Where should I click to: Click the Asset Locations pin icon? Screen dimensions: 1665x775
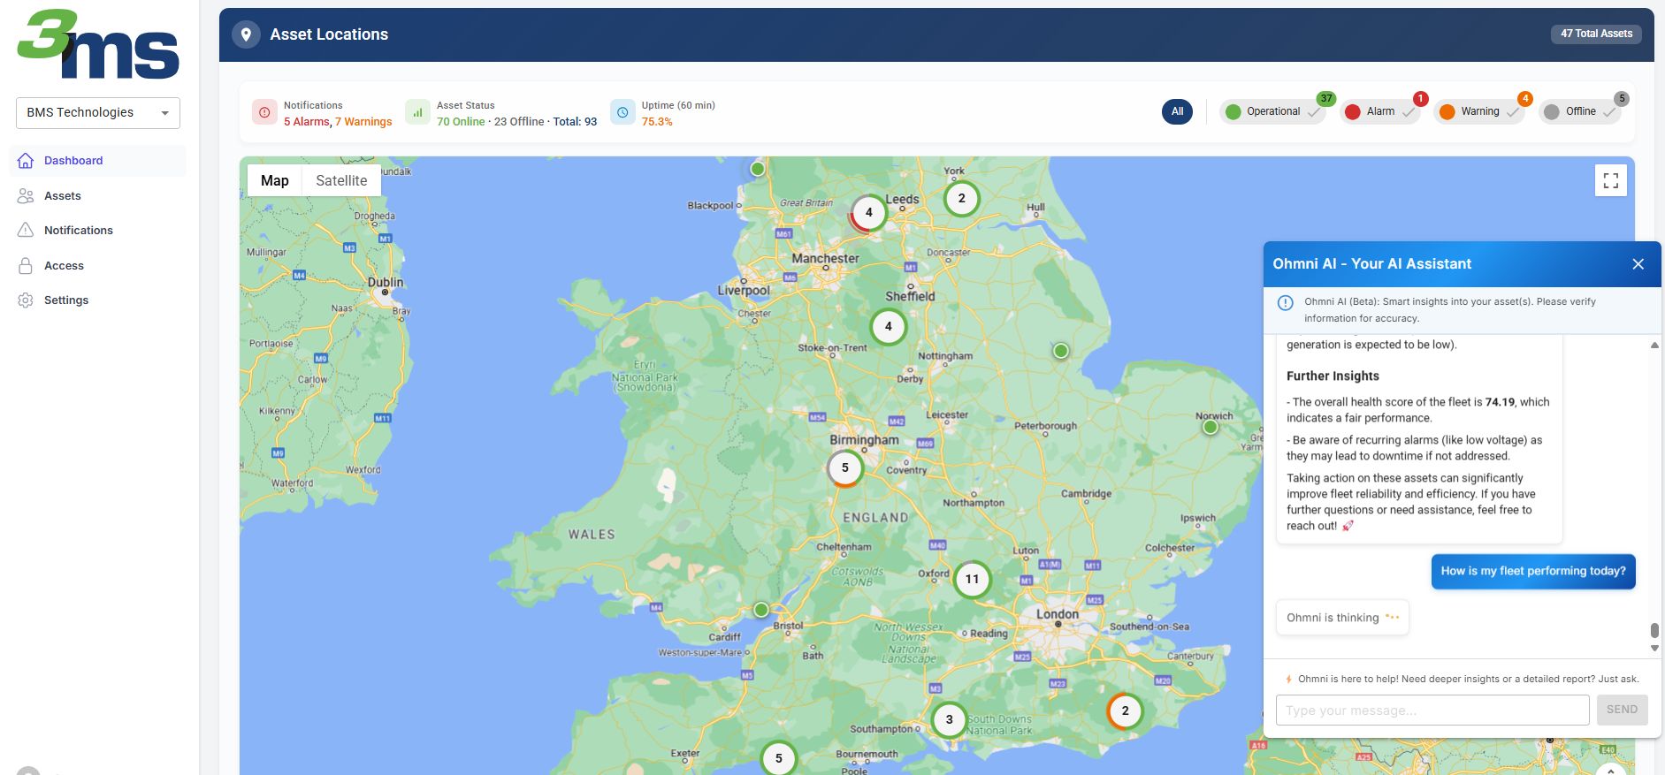[246, 34]
